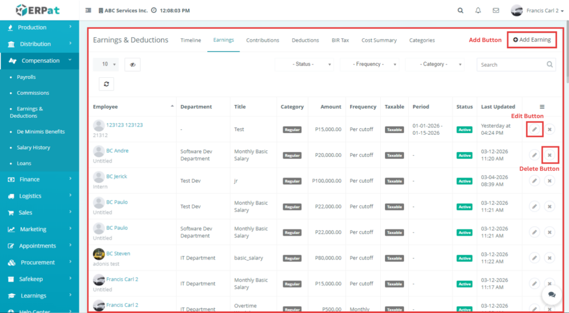Delete the BC Andre earning row

pyautogui.click(x=550, y=155)
